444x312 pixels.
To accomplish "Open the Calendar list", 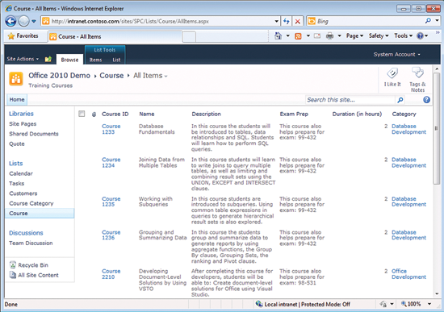I will pos(21,173).
